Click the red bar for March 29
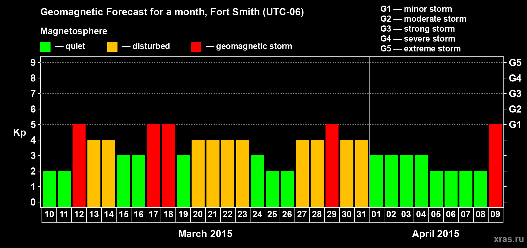527x248 pixels. tap(332, 166)
